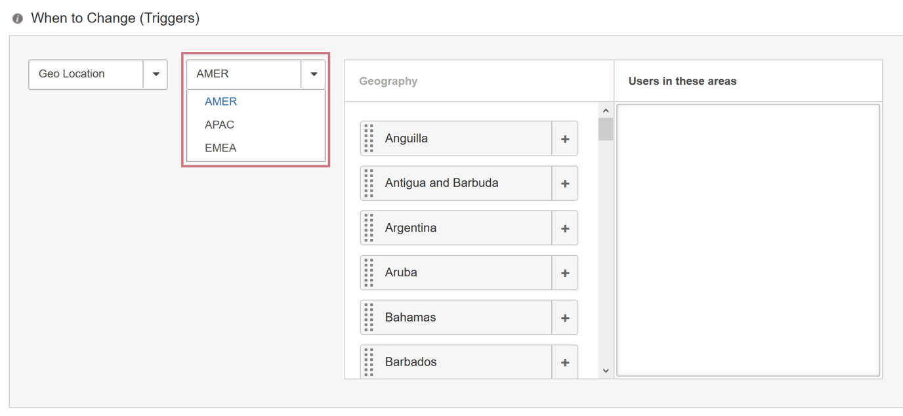The width and height of the screenshot is (903, 416).
Task: Collapse the AMER region dropdown arrow
Action: [x=313, y=74]
